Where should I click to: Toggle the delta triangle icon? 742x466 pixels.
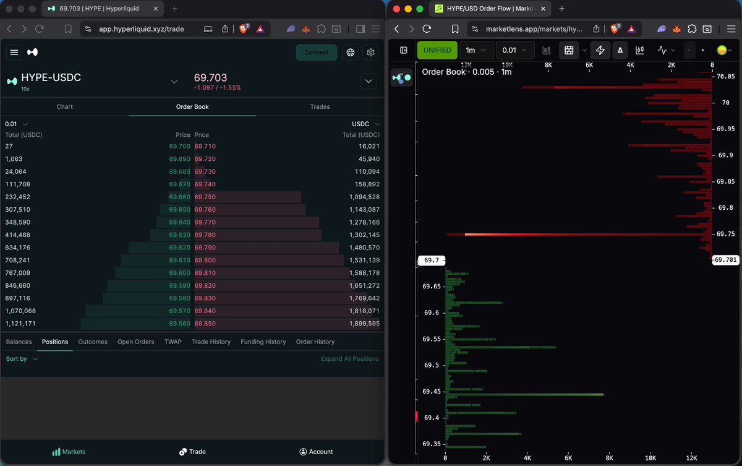point(620,50)
